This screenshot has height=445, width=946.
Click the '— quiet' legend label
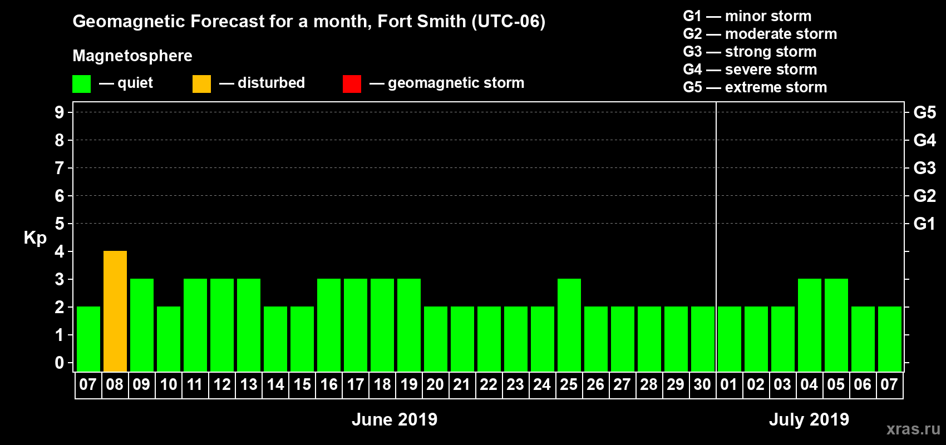pos(126,83)
